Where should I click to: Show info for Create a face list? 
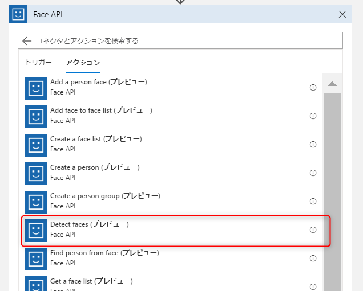point(313,144)
